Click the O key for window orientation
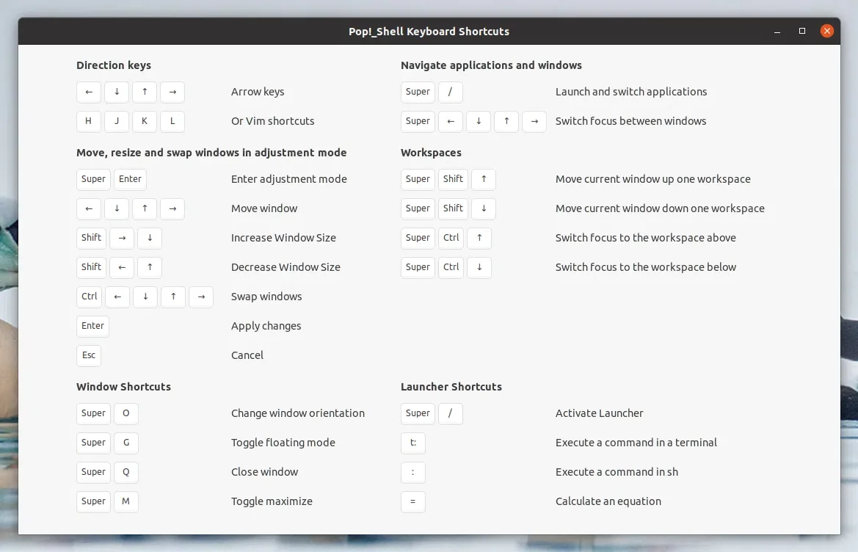 point(126,413)
